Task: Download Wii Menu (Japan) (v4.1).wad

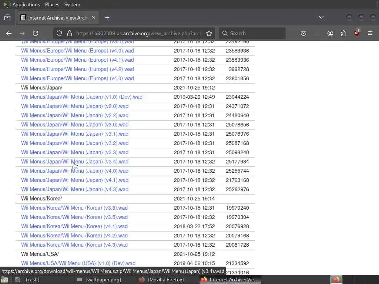Action: pos(75,180)
